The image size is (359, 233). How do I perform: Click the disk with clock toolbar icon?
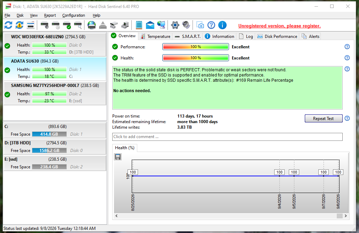click(x=56, y=25)
